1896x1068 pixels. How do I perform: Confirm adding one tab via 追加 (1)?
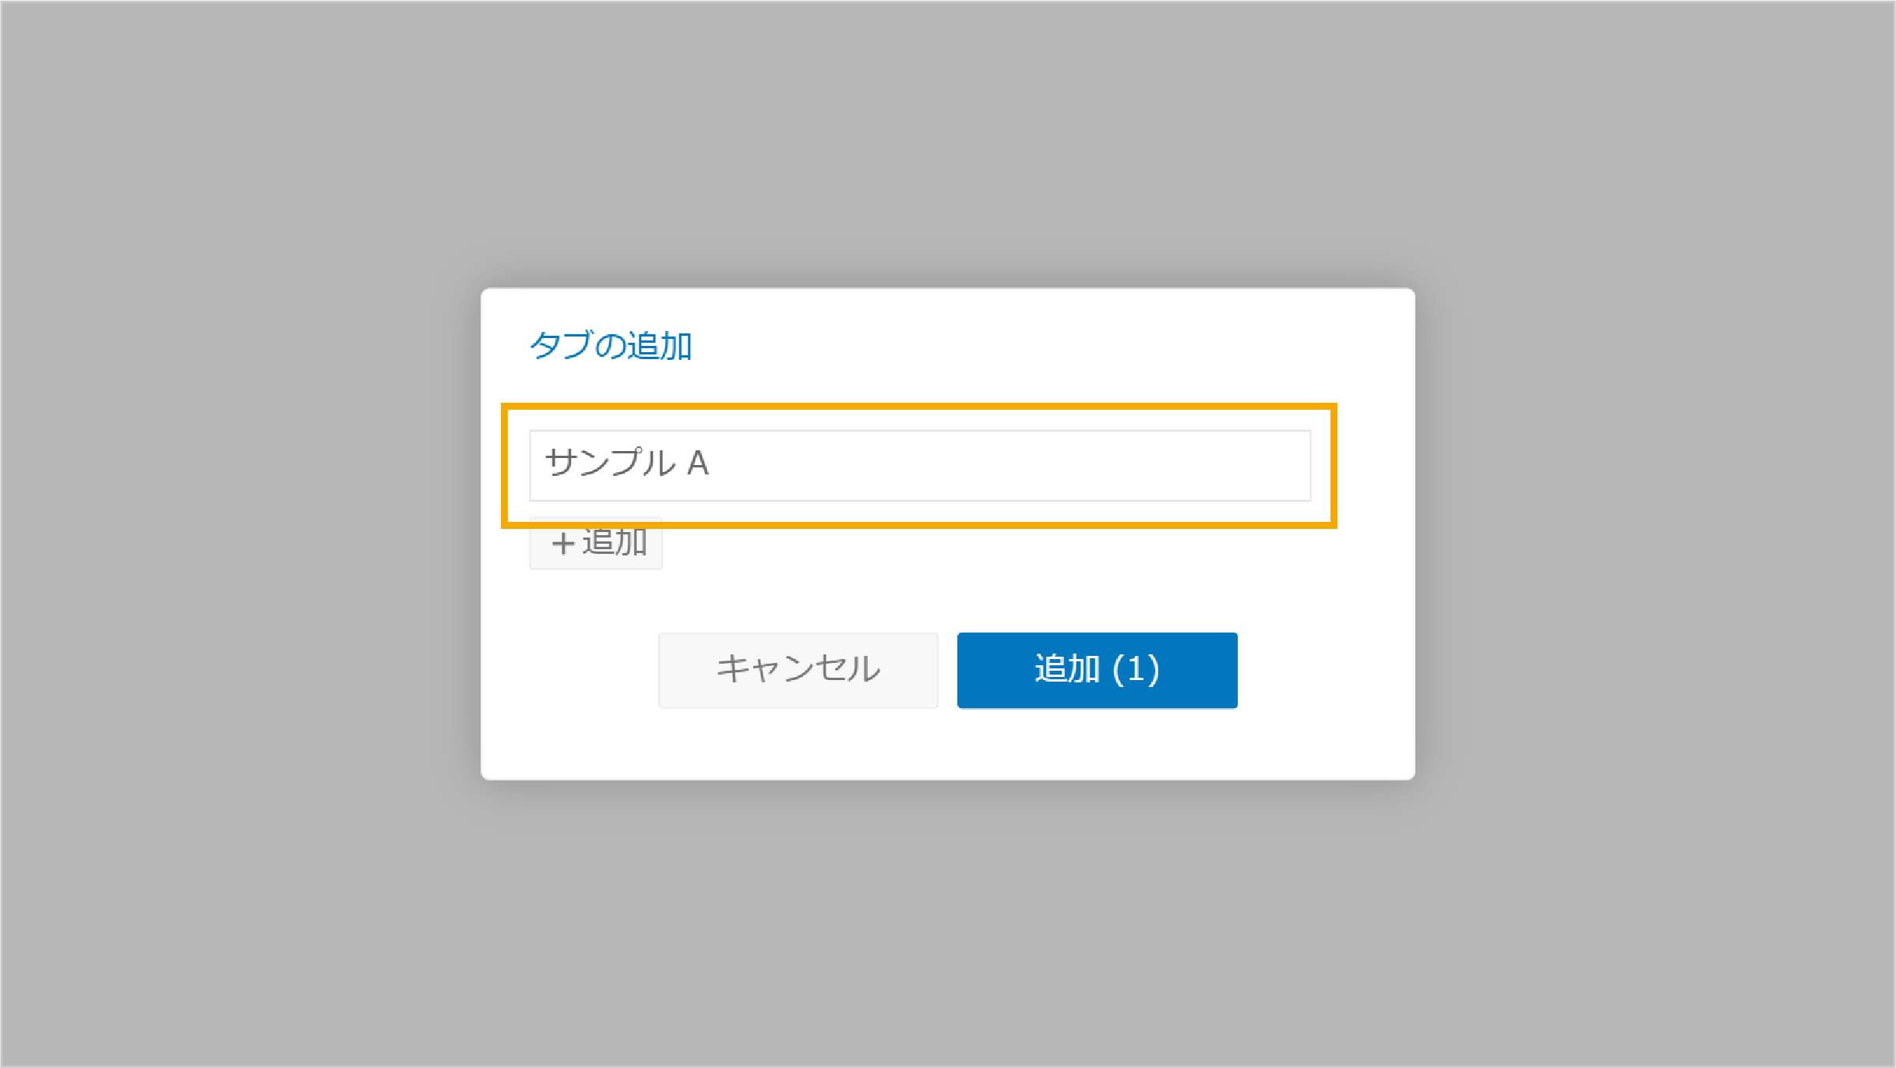pyautogui.click(x=1097, y=670)
